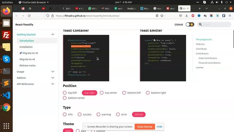The width and height of the screenshot is (234, 132).
Task: Go to the React-Toastify home link
Action: pyautogui.click(x=24, y=25)
